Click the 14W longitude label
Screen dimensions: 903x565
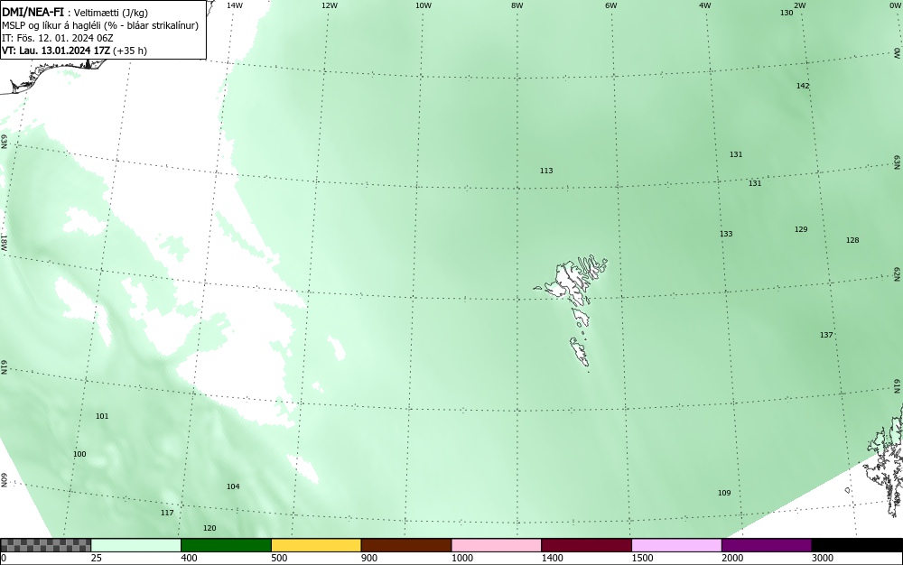click(x=235, y=5)
